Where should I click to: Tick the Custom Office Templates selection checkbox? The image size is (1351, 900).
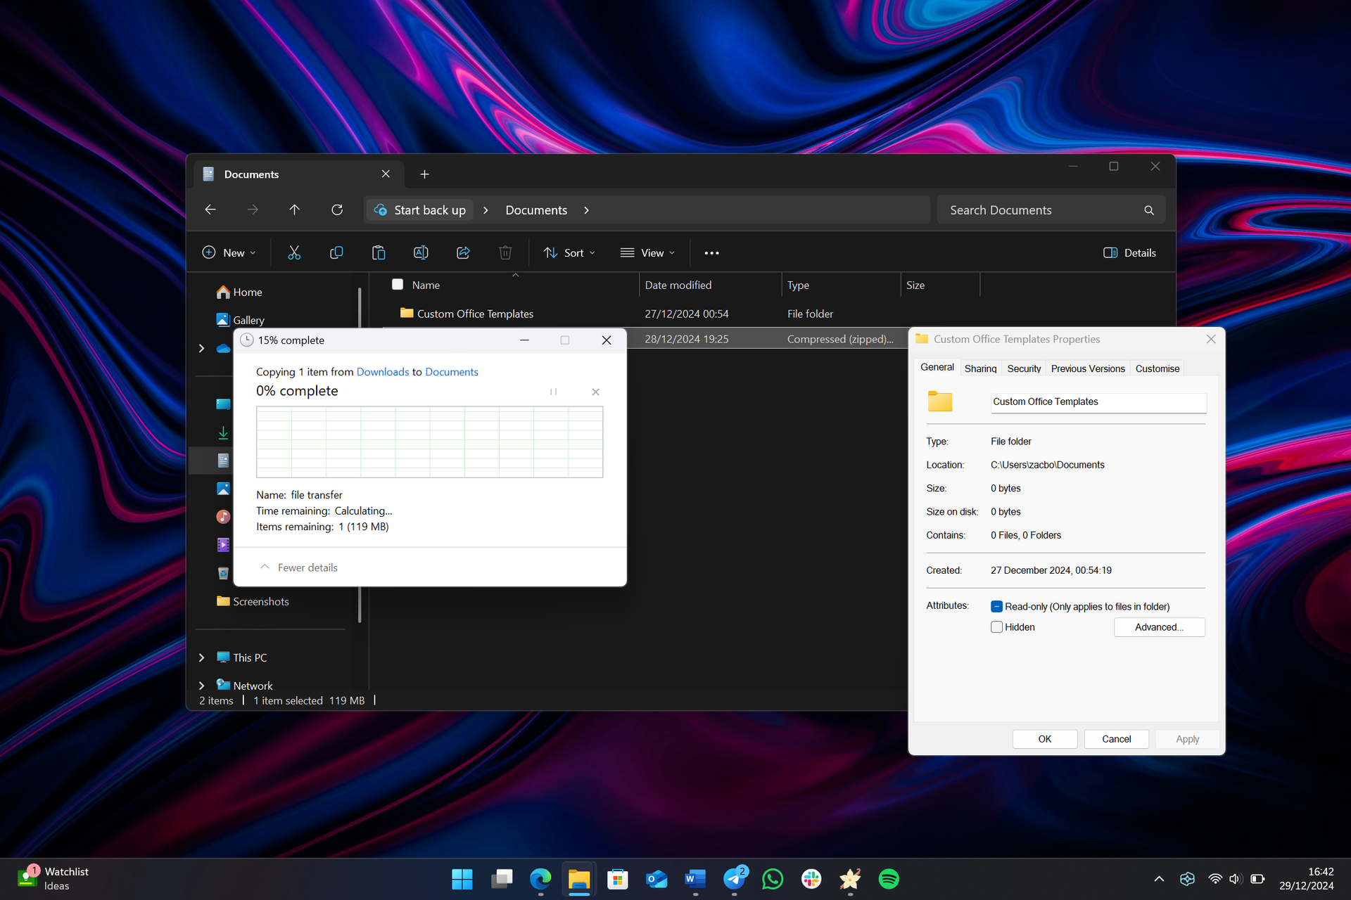coord(398,314)
